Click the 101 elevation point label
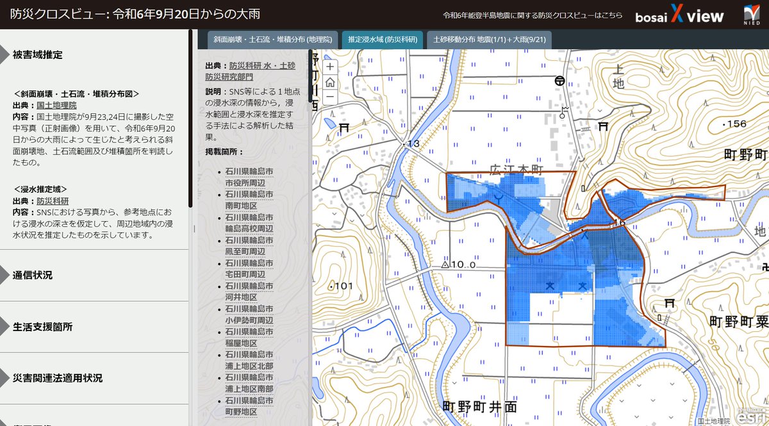 tap(342, 286)
